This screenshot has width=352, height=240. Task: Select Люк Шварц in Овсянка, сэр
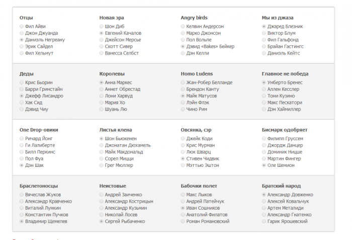(183, 152)
